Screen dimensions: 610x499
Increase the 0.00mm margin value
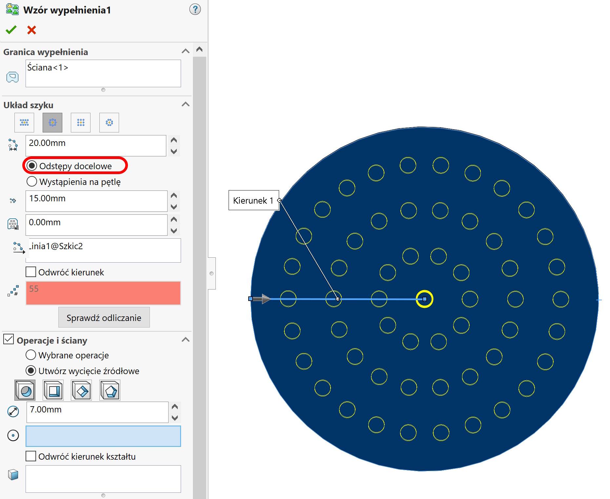[174, 220]
